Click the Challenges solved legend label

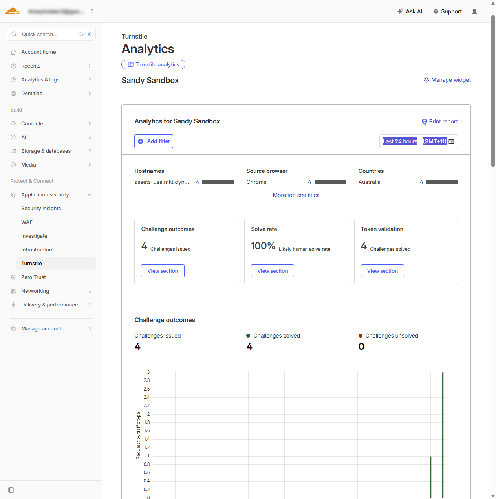coord(276,336)
